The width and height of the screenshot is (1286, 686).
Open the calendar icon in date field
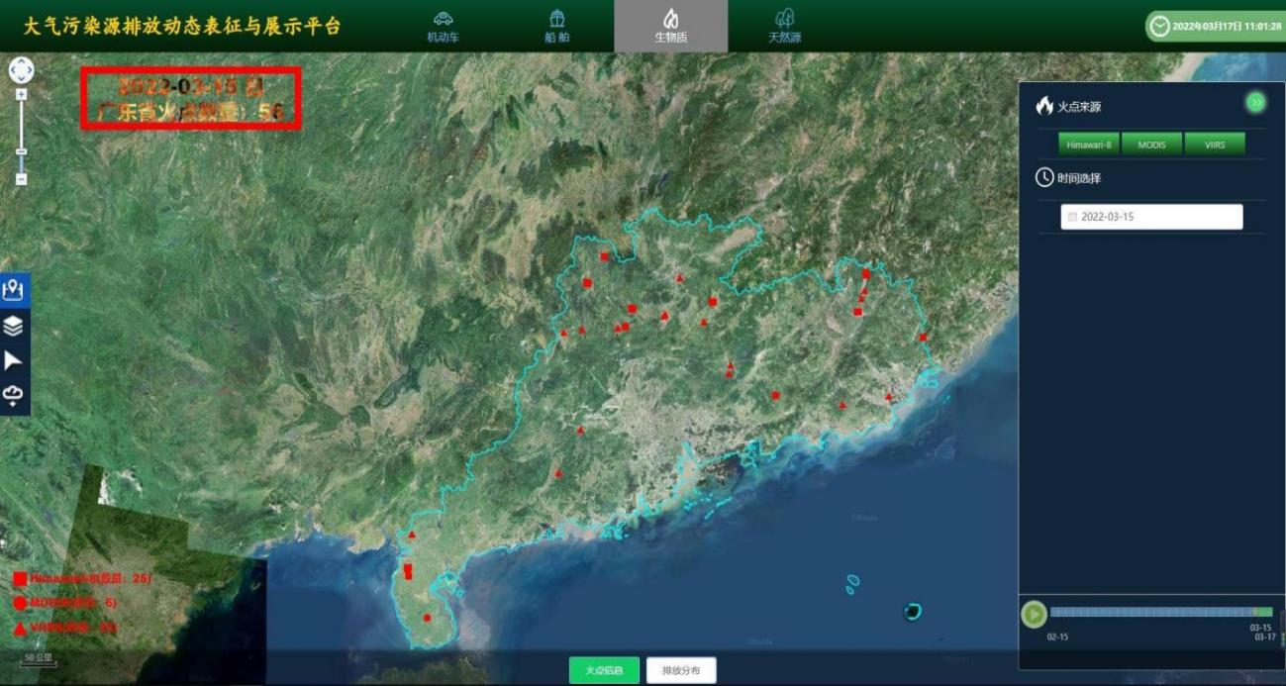pos(1072,217)
